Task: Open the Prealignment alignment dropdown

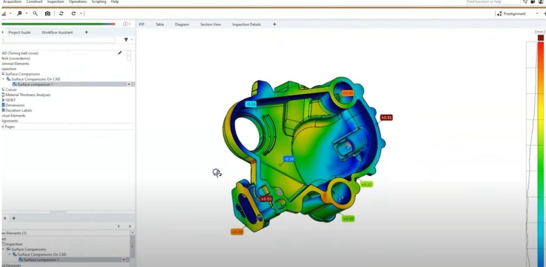Action: tap(537, 13)
